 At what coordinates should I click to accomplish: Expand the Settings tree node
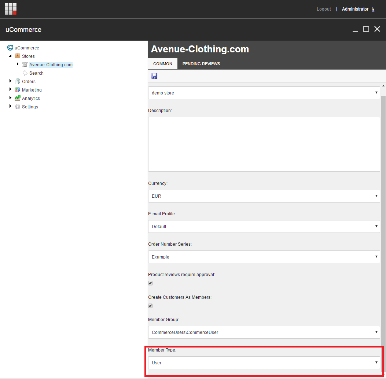pyautogui.click(x=10, y=106)
